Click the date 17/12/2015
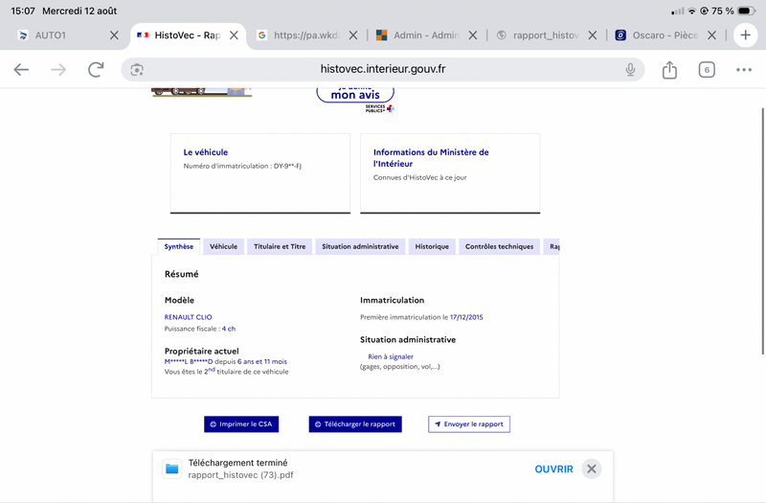Screen dimensions: 766x503 click(466, 317)
